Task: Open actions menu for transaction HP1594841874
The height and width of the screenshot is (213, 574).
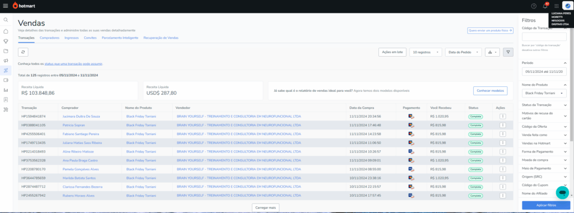Action: [503, 117]
